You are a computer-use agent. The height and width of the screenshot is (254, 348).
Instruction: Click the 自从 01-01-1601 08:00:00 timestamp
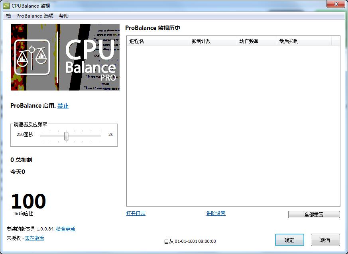tap(190, 241)
